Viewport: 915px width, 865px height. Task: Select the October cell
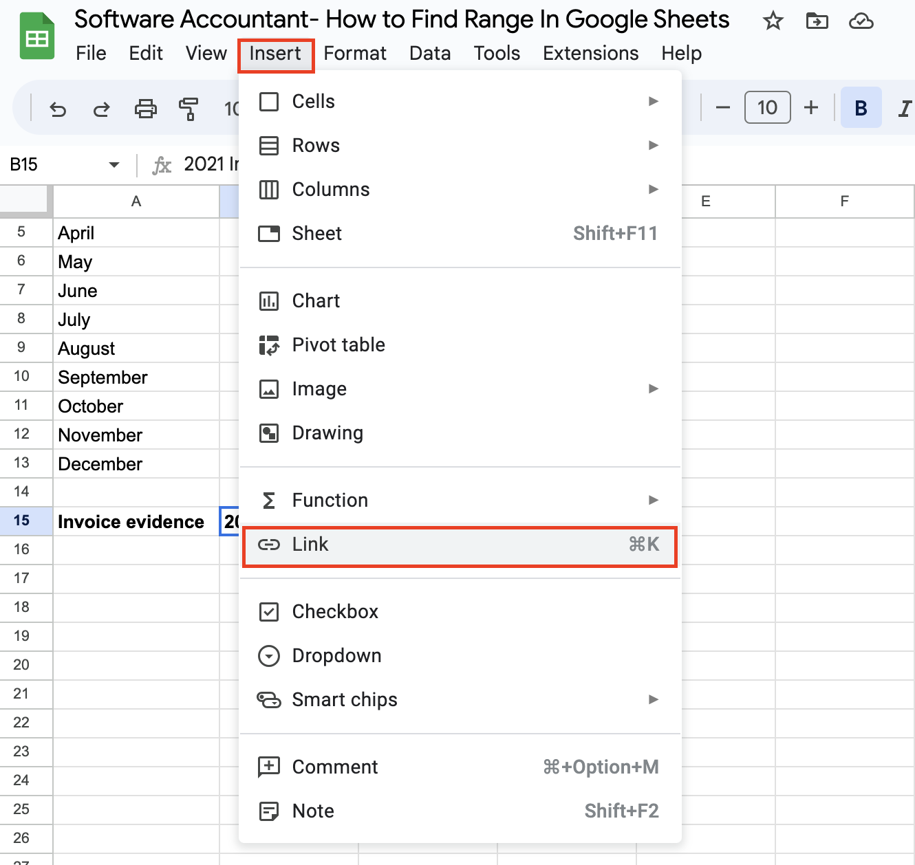point(136,406)
